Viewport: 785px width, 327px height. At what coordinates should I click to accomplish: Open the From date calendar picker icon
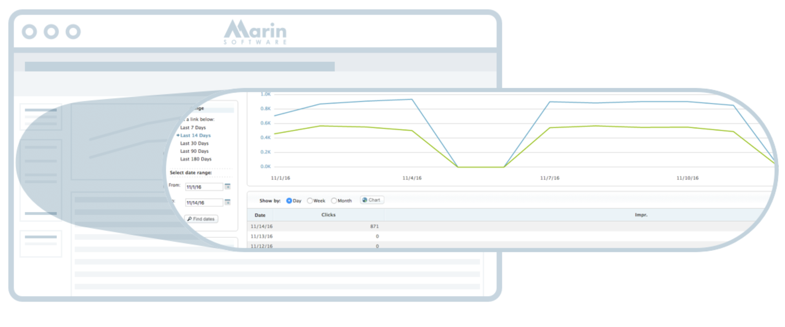click(x=228, y=186)
